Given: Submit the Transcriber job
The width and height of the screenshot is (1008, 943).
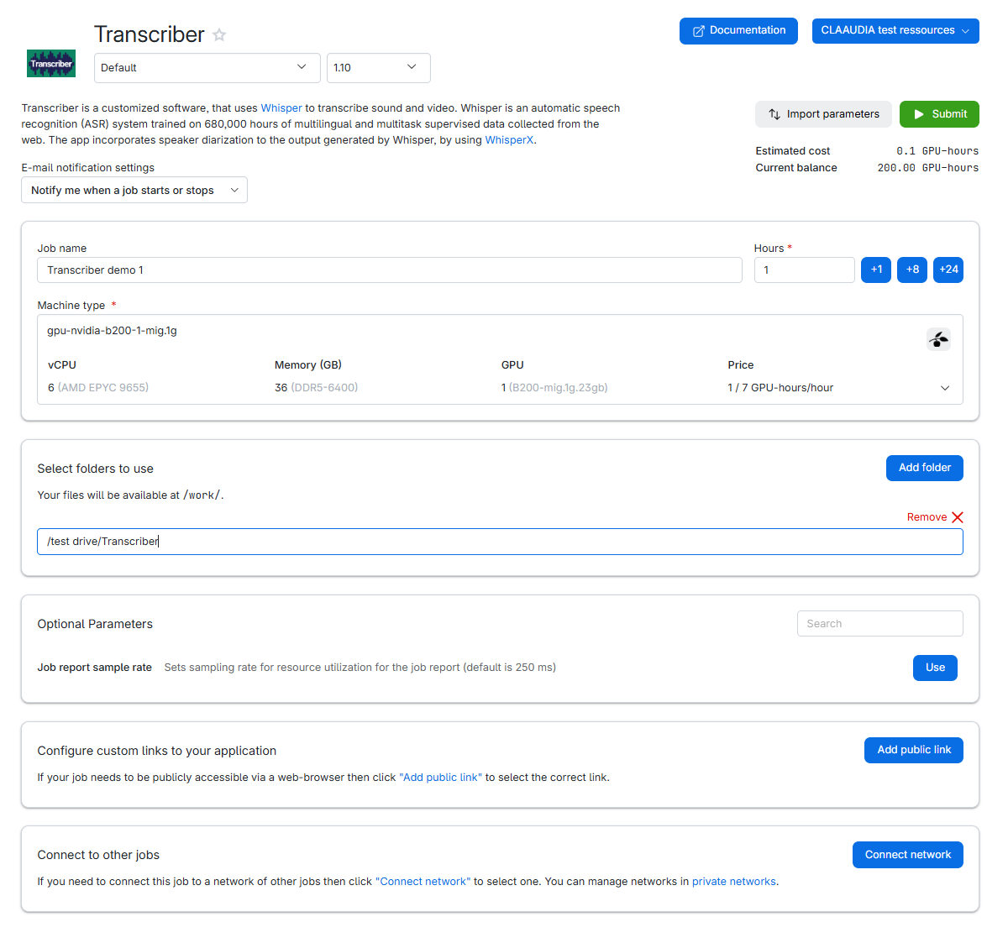Looking at the screenshot, I should coord(939,114).
